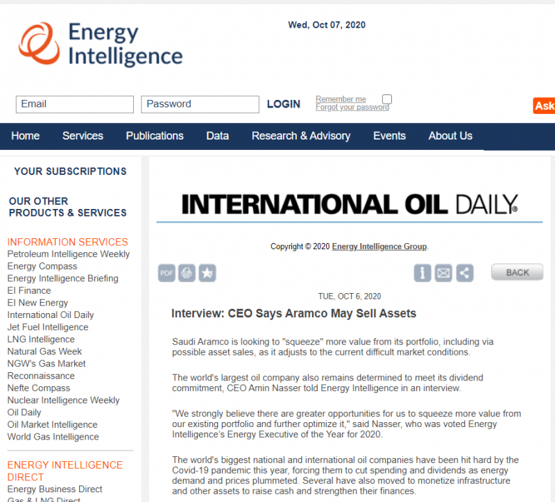The height and width of the screenshot is (502, 555).
Task: Click the LOGIN button
Action: (x=284, y=104)
